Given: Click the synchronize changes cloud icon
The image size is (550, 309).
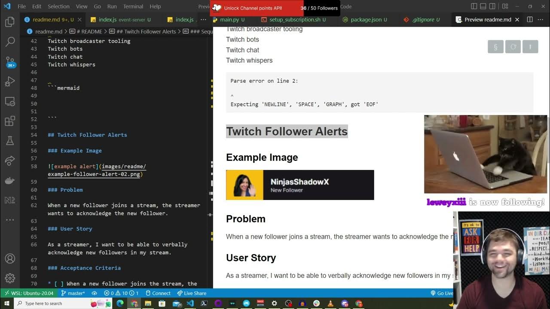Looking at the screenshot, I should click(95, 293).
